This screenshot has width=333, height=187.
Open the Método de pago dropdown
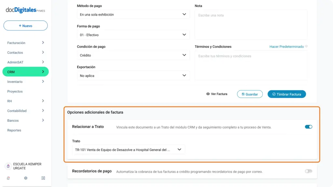[133, 14]
